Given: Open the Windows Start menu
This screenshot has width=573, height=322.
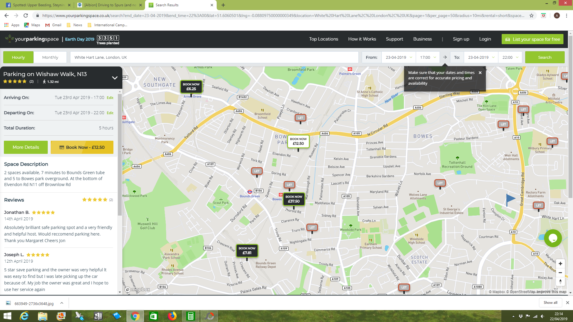Looking at the screenshot, I should pyautogui.click(x=7, y=316).
